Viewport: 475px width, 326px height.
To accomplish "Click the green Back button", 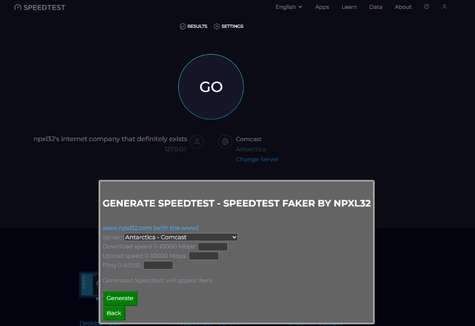I will pyautogui.click(x=114, y=313).
